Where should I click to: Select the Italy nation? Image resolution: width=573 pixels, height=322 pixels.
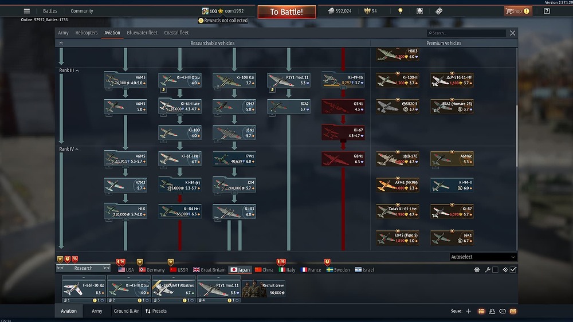(x=287, y=270)
